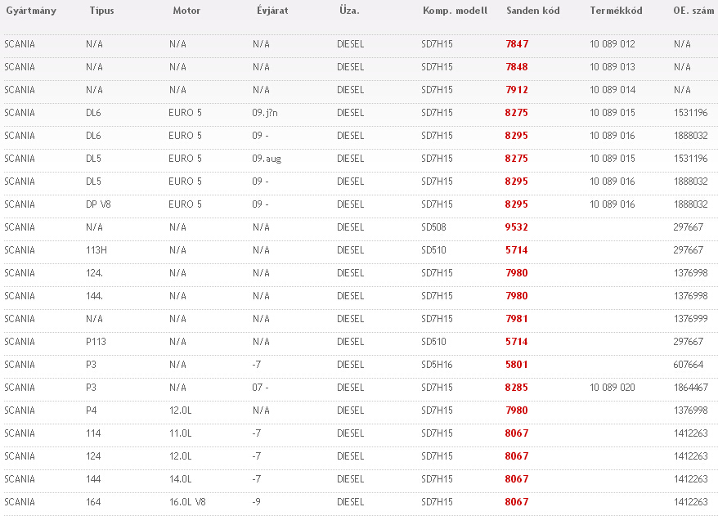The image size is (718, 516).
Task: Open code 8067 in the 16.0L V8 row
Action: click(517, 502)
